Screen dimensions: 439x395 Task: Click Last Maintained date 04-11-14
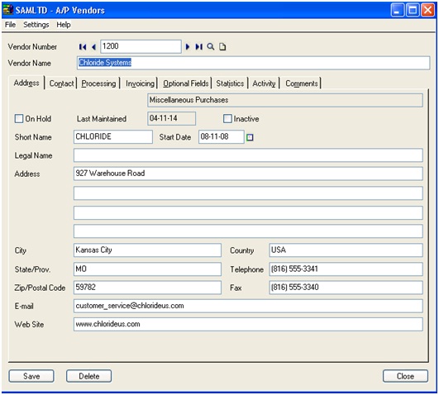click(x=172, y=118)
